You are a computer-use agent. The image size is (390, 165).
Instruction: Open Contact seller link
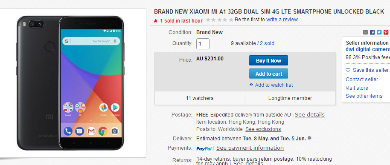362,79
